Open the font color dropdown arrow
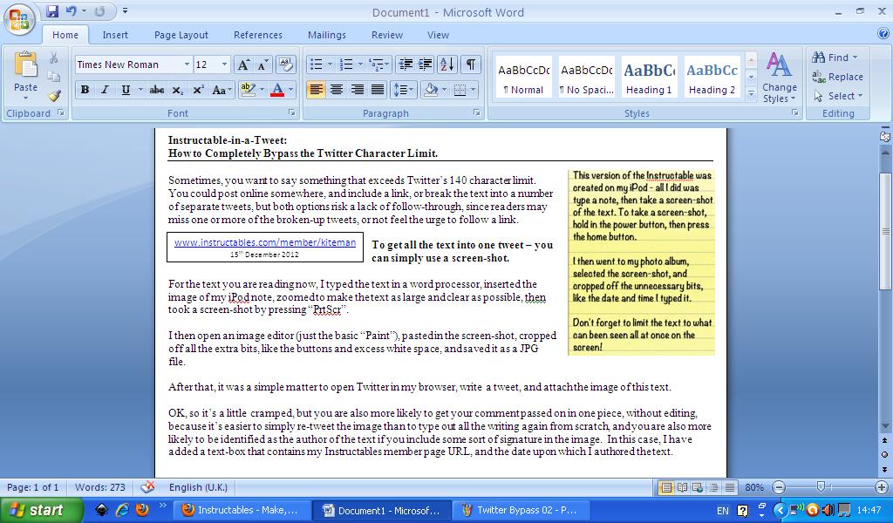The width and height of the screenshot is (893, 523). pos(291,90)
